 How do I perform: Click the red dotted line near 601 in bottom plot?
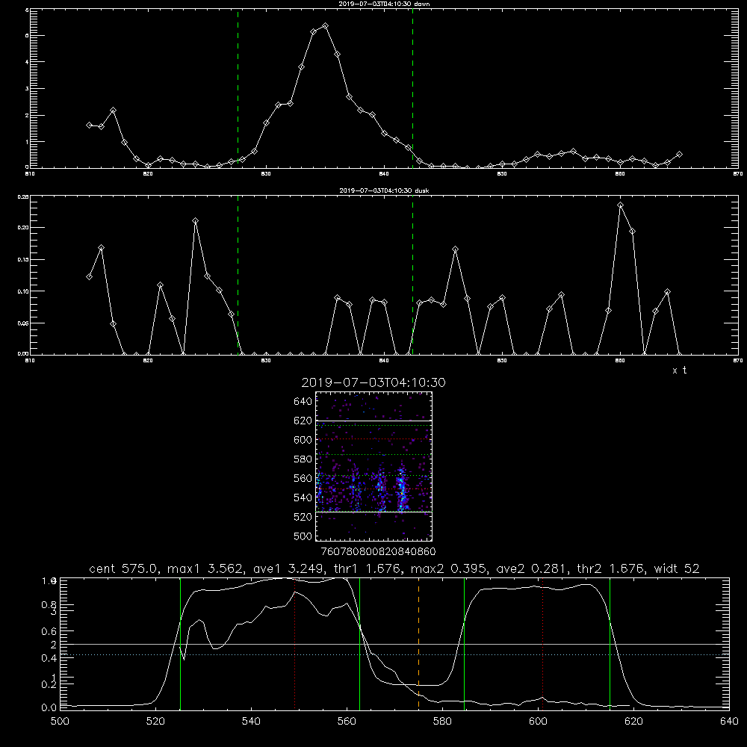542,643
